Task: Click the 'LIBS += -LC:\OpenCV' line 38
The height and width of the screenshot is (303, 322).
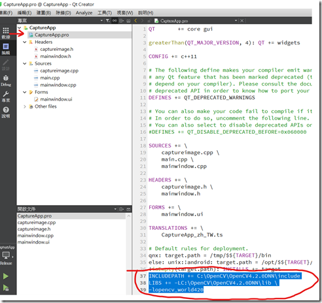Action: (x=214, y=283)
